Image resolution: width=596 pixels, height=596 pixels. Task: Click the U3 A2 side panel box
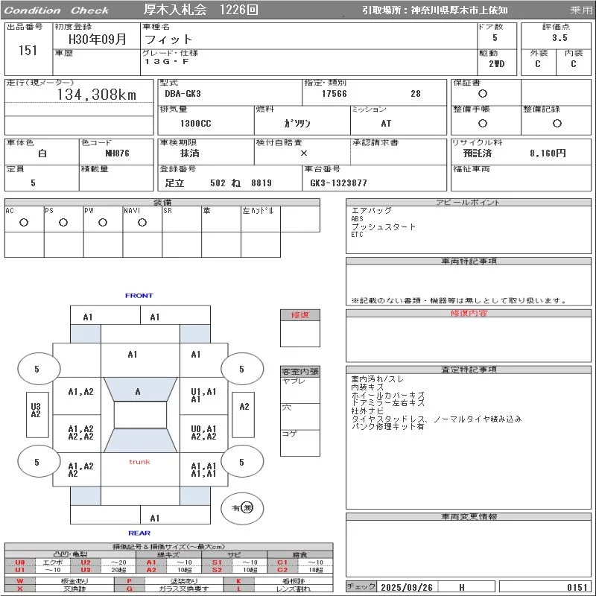point(35,410)
